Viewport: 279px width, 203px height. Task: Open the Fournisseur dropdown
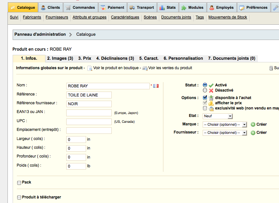point(225,133)
